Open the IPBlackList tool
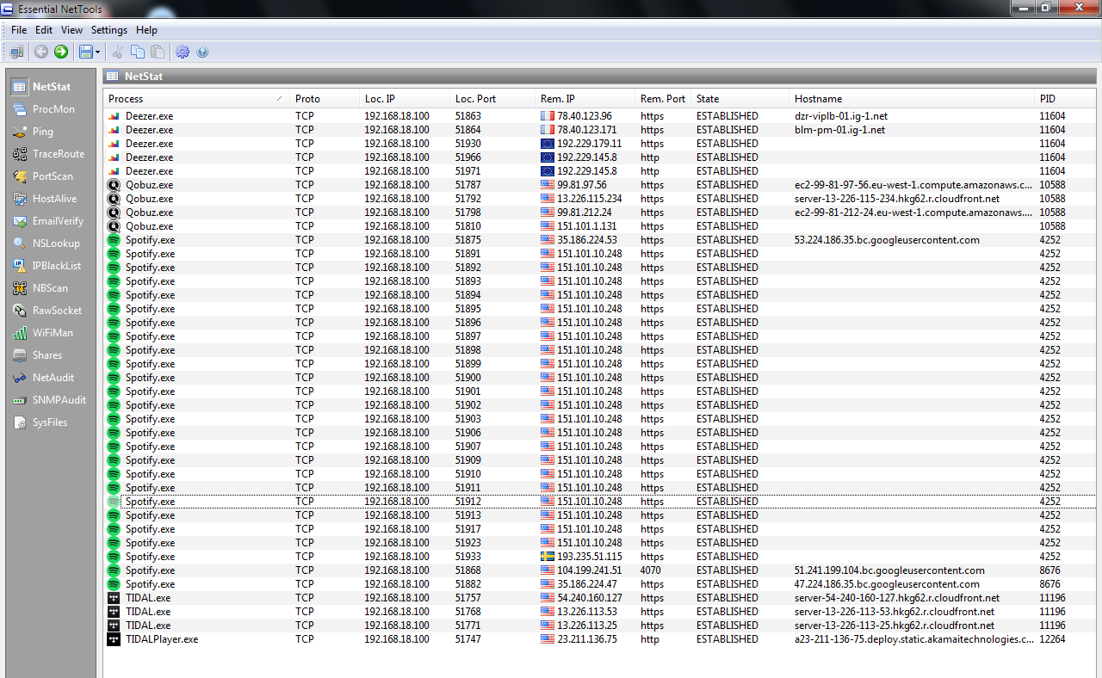 [46, 266]
